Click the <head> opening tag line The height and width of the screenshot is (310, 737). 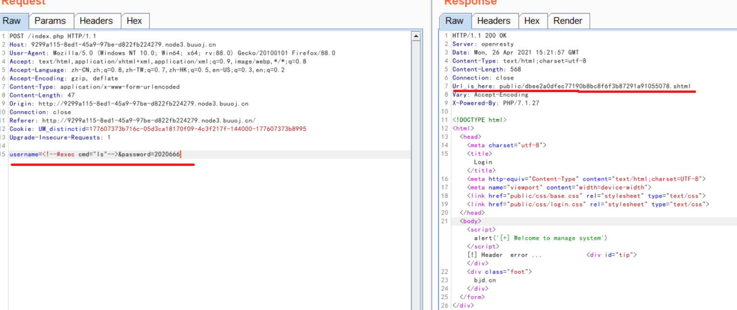pos(471,137)
